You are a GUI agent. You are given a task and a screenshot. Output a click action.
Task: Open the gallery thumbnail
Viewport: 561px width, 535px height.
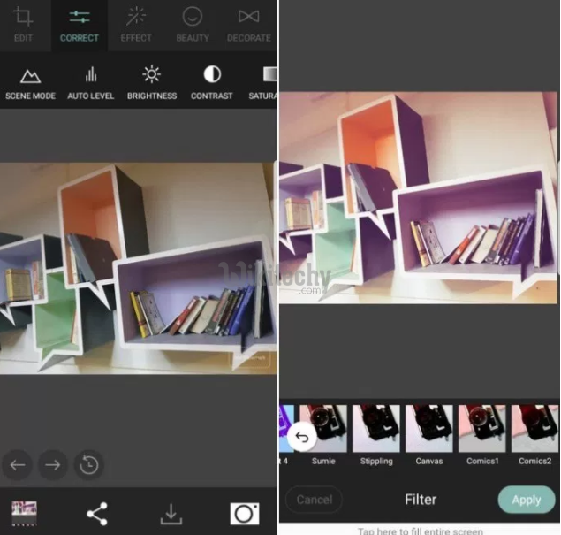coord(24,513)
